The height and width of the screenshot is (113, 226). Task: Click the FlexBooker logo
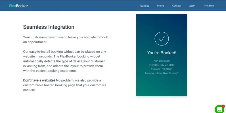coord(18,6)
